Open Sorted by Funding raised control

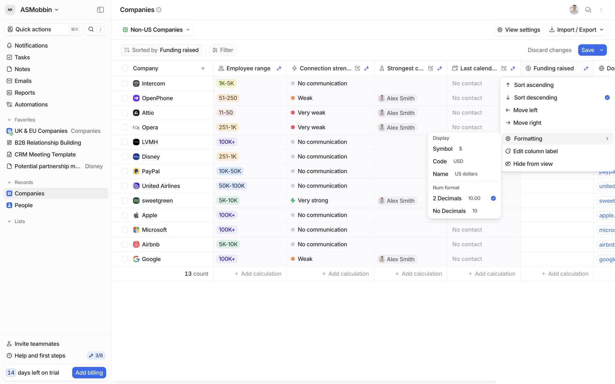pos(161,50)
